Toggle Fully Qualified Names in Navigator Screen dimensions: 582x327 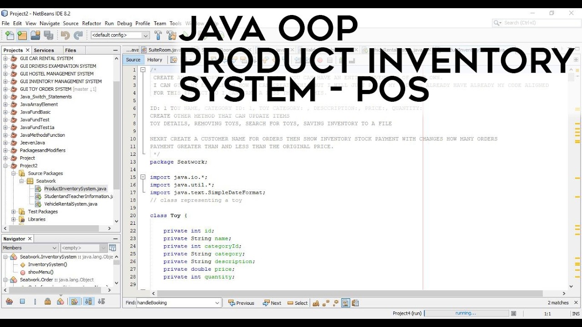pyautogui.click(x=75, y=301)
